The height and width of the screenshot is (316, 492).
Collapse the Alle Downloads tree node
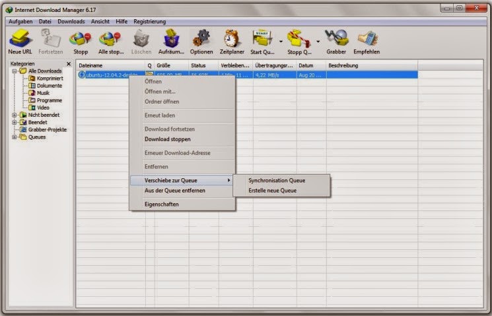(x=14, y=71)
